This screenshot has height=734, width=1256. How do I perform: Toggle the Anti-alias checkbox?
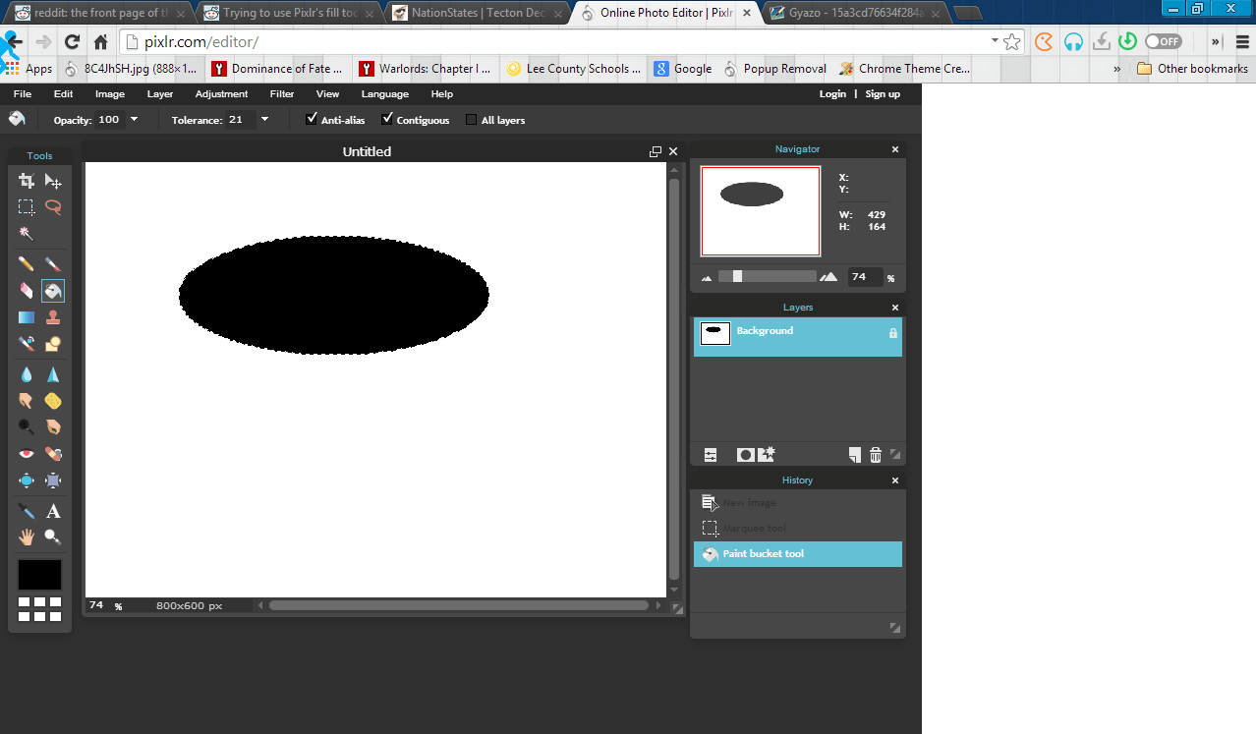(312, 119)
